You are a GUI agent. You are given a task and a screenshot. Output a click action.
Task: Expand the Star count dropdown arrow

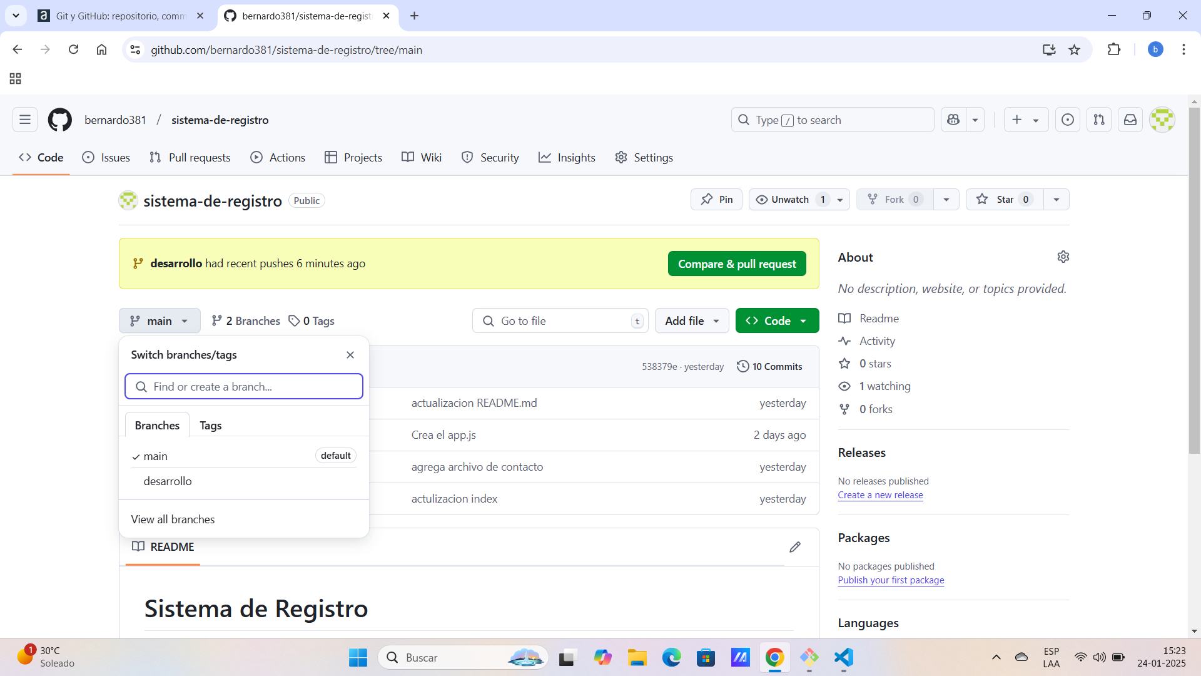(x=1057, y=199)
